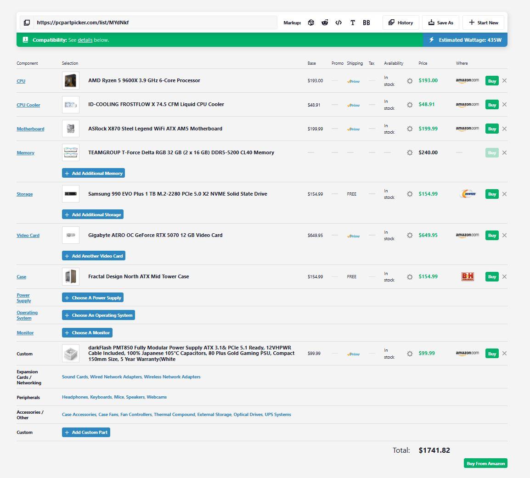Image resolution: width=530 pixels, height=478 pixels.
Task: Open Power Supply component link
Action: click(24, 298)
